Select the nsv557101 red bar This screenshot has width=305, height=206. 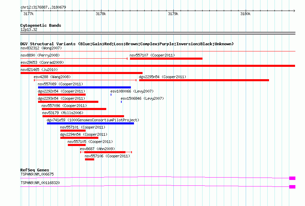tap(73, 131)
